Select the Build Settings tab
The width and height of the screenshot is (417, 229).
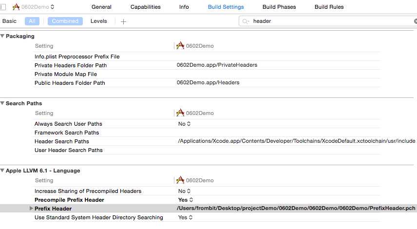226,7
